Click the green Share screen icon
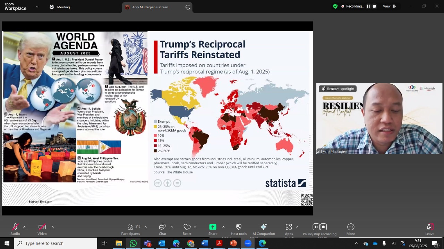The image size is (444, 249). coord(213,227)
